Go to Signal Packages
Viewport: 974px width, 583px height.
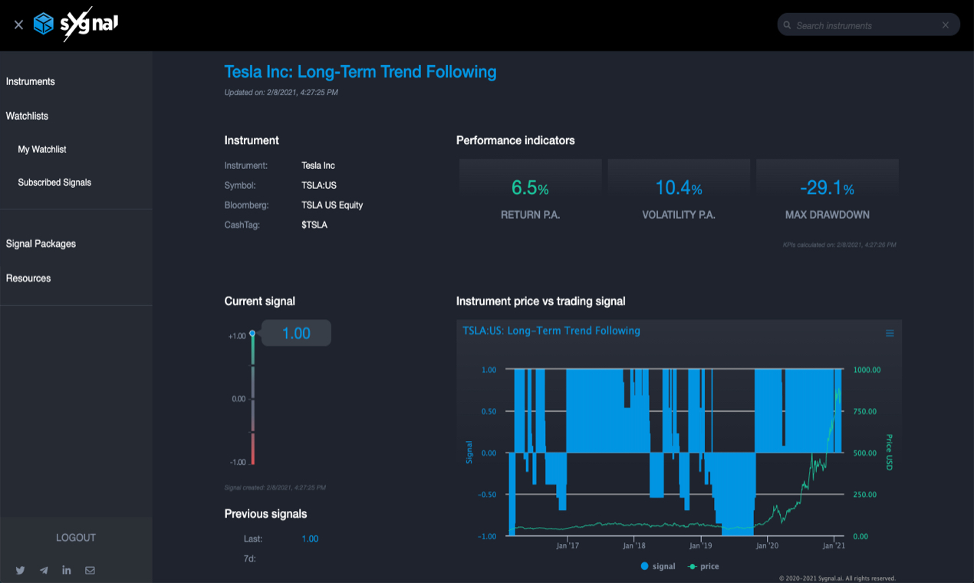[x=41, y=244]
